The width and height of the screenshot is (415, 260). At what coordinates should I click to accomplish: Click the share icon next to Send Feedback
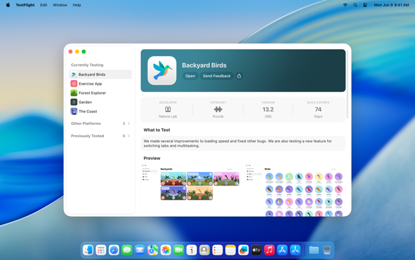(239, 76)
